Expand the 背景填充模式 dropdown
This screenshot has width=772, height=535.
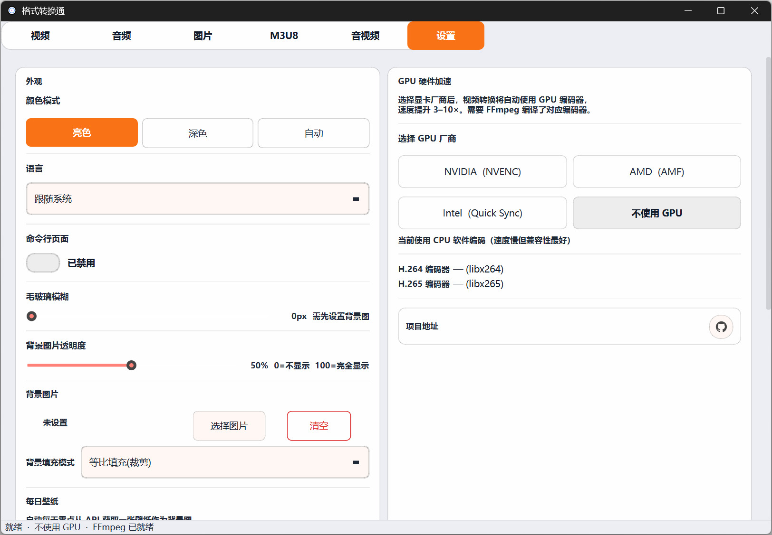pyautogui.click(x=225, y=462)
